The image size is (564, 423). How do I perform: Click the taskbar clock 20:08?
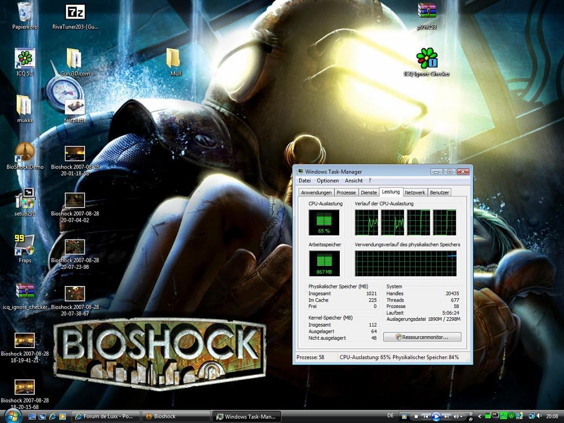click(552, 416)
